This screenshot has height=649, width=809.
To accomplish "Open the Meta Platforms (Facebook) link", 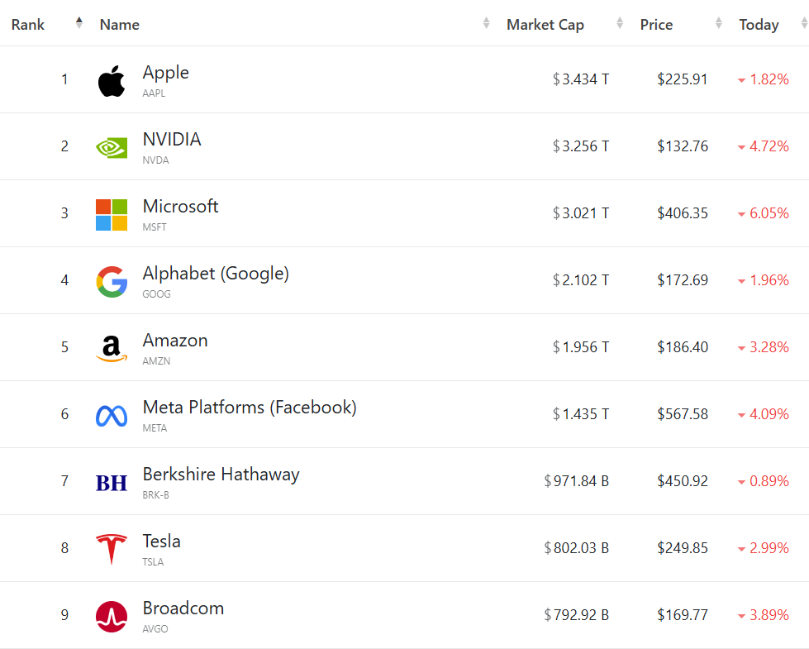I will [x=250, y=408].
